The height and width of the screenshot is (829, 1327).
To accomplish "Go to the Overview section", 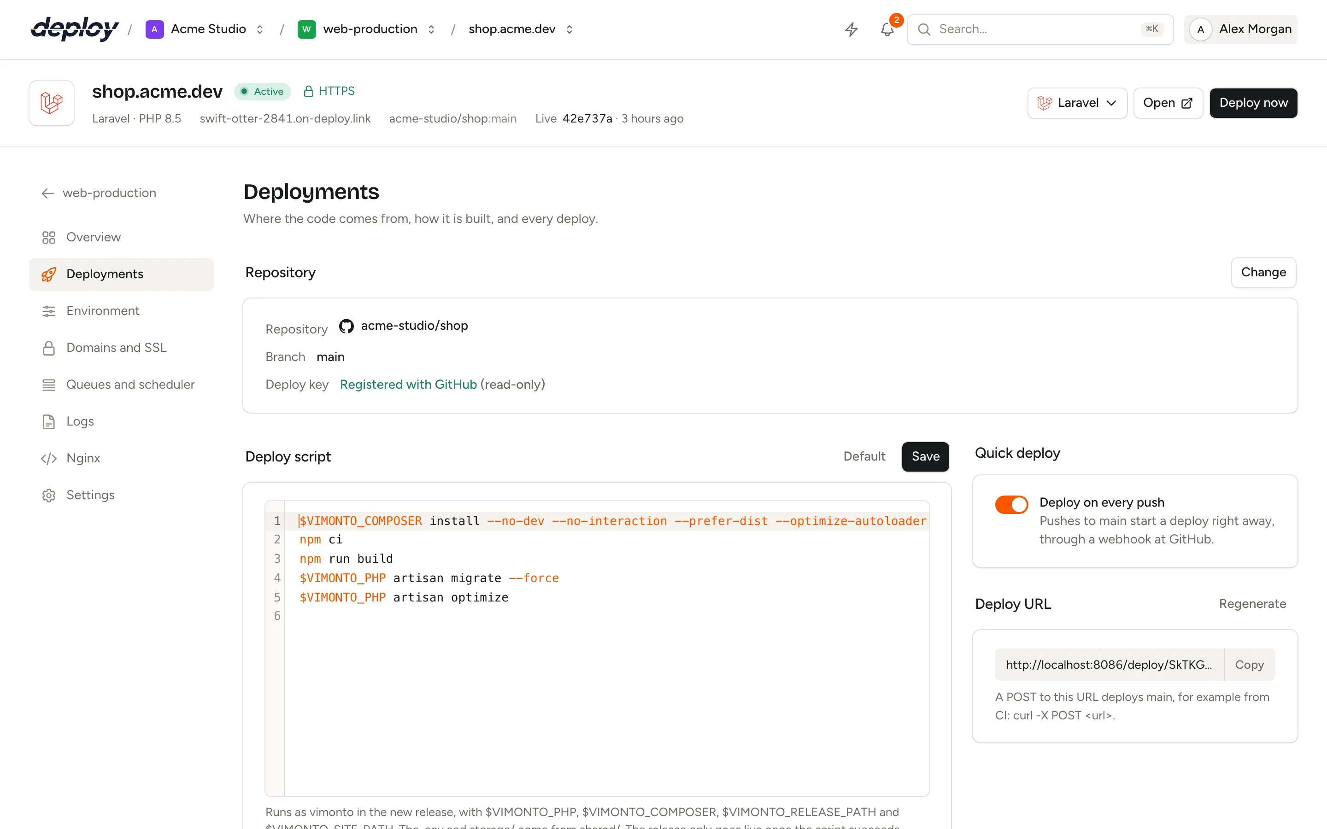I will pos(121,237).
